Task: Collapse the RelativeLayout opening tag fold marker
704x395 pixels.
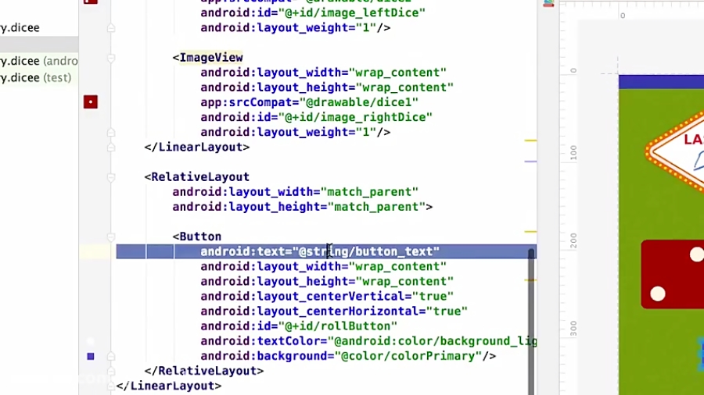Action: [x=111, y=177]
